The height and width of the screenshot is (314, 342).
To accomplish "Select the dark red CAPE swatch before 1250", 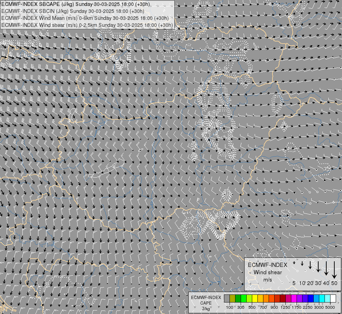I will 283,298.
